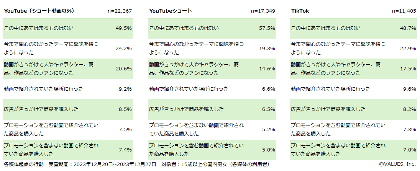Click the 7.4% value in the YouTube table

(x=125, y=150)
